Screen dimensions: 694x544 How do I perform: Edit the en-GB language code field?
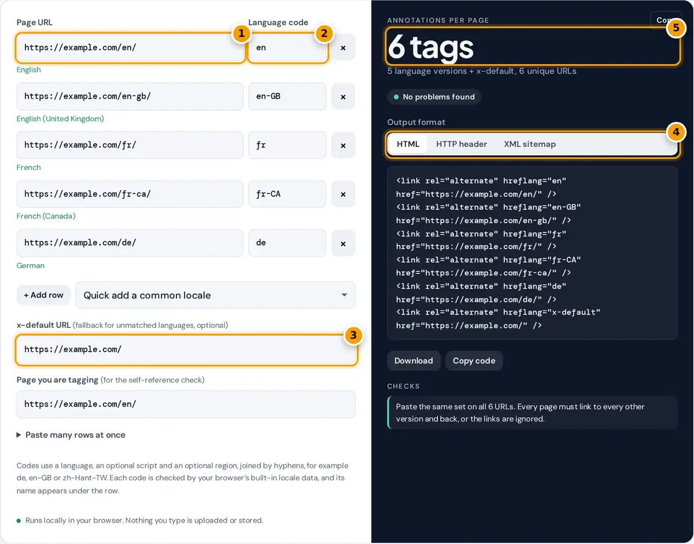(287, 97)
